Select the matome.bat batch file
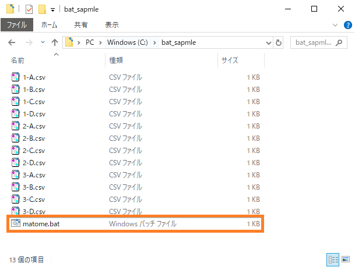Image resolution: width=355 pixels, height=267 pixels. click(41, 224)
